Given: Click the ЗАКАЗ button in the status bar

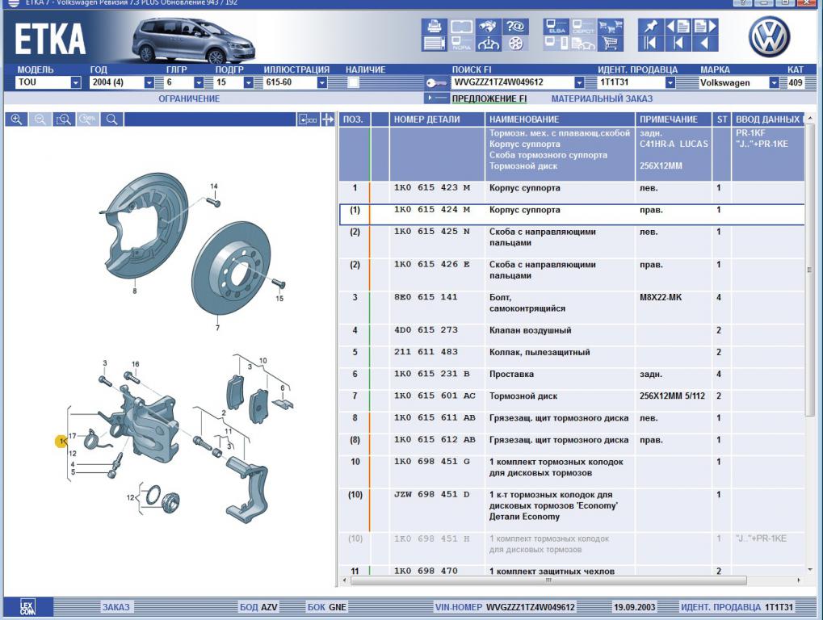Looking at the screenshot, I should (116, 607).
